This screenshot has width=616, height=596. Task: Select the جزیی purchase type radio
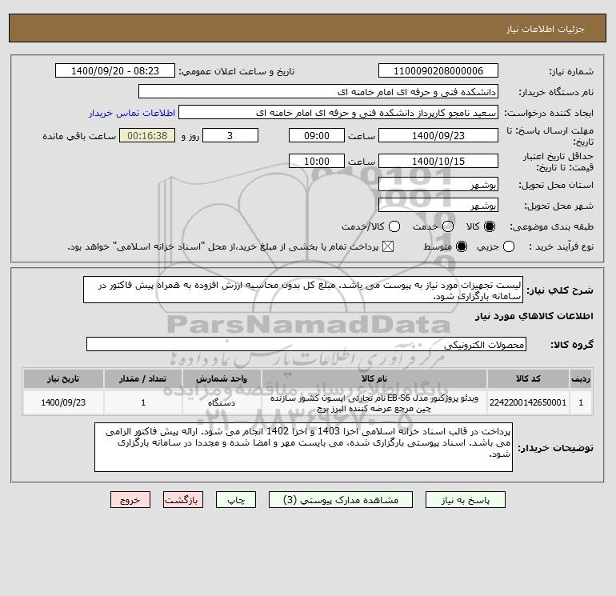(508, 246)
